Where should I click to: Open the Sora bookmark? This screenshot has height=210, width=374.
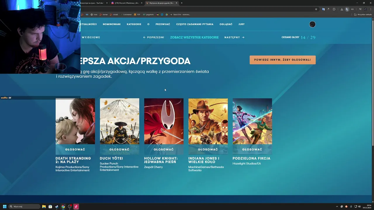[x=94, y=14]
